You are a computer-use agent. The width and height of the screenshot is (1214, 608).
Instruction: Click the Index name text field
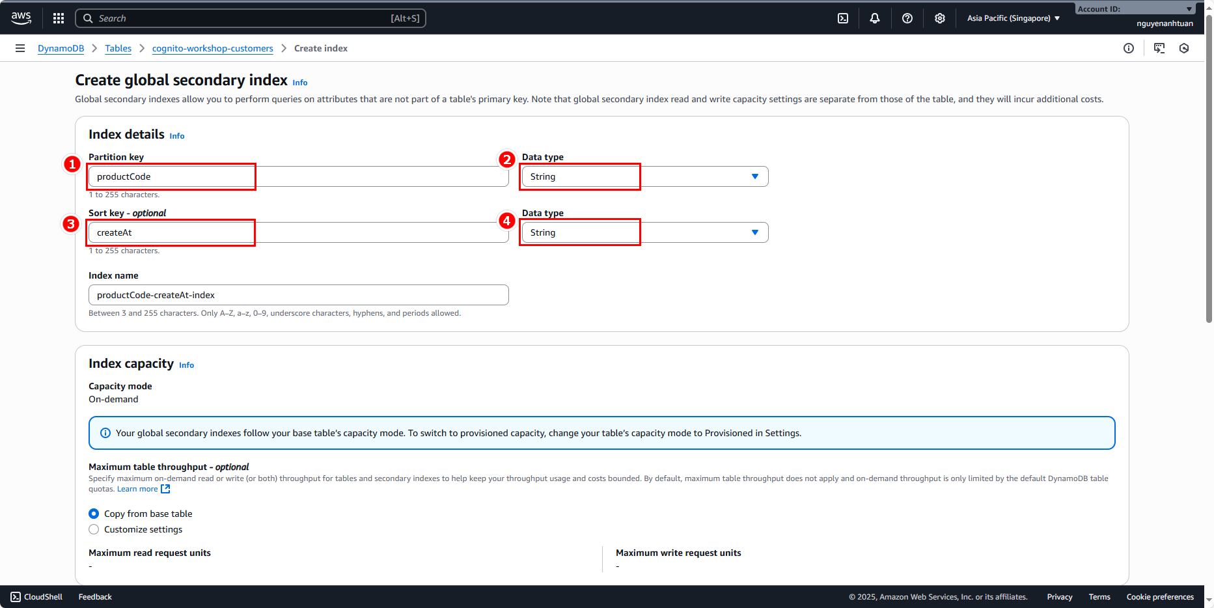tap(298, 295)
